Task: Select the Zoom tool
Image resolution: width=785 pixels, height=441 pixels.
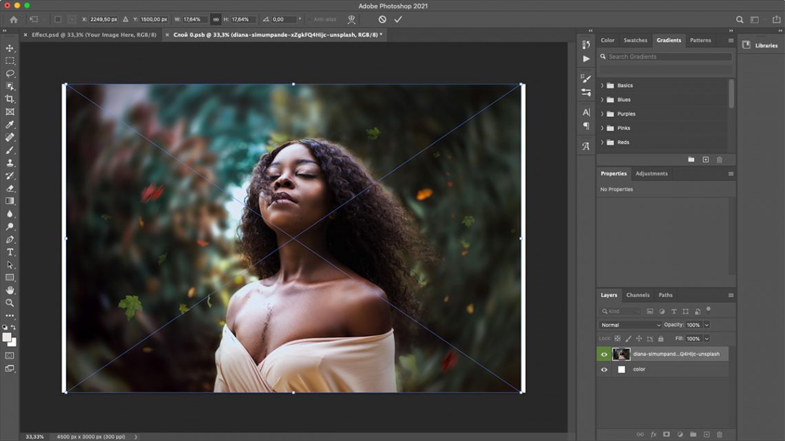Action: 10,303
